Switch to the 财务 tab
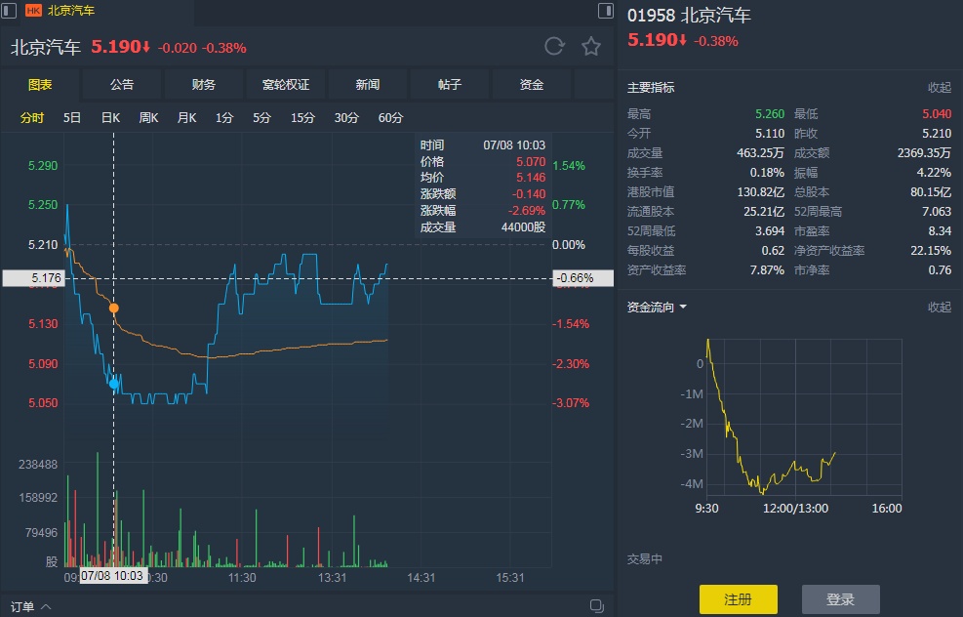The width and height of the screenshot is (963, 617). click(x=203, y=85)
